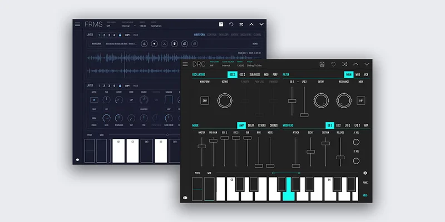Screen dimensions: 445x222
Task: Go to next patch in FRMS
Action: click(x=261, y=24)
